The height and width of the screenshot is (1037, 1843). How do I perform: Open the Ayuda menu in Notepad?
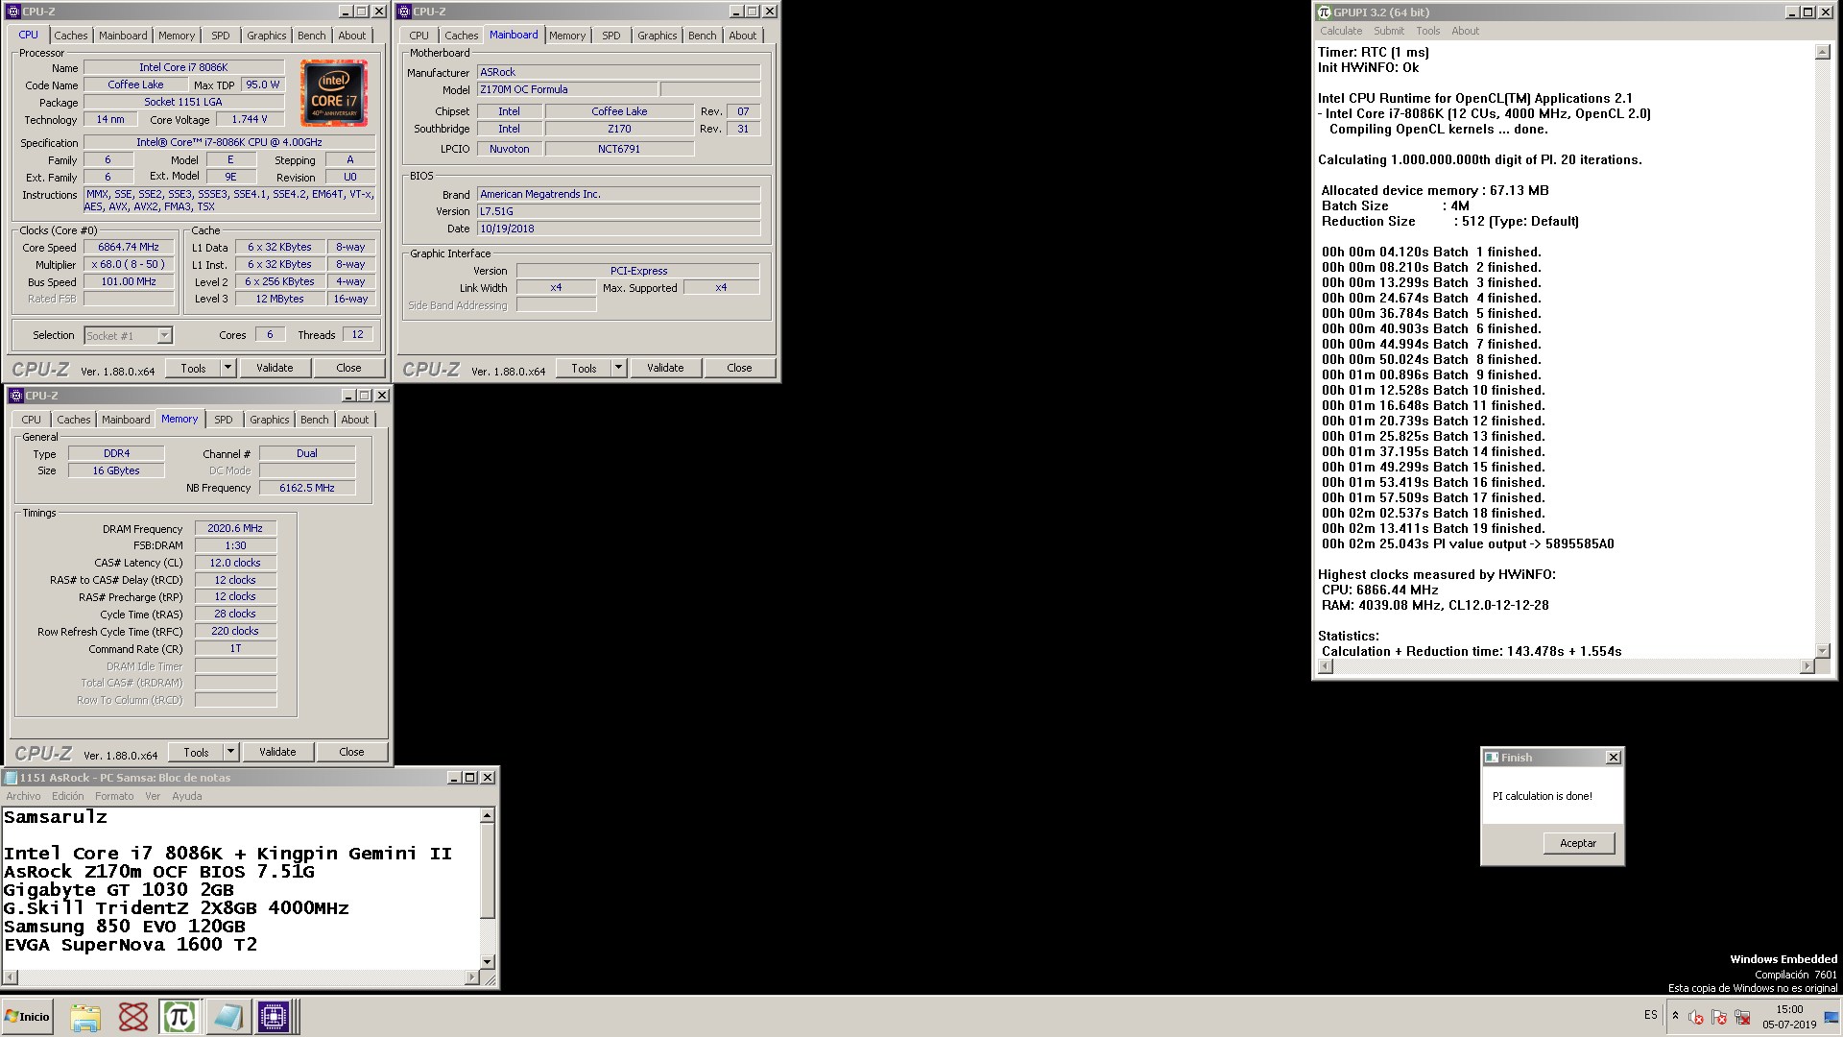[x=187, y=796]
